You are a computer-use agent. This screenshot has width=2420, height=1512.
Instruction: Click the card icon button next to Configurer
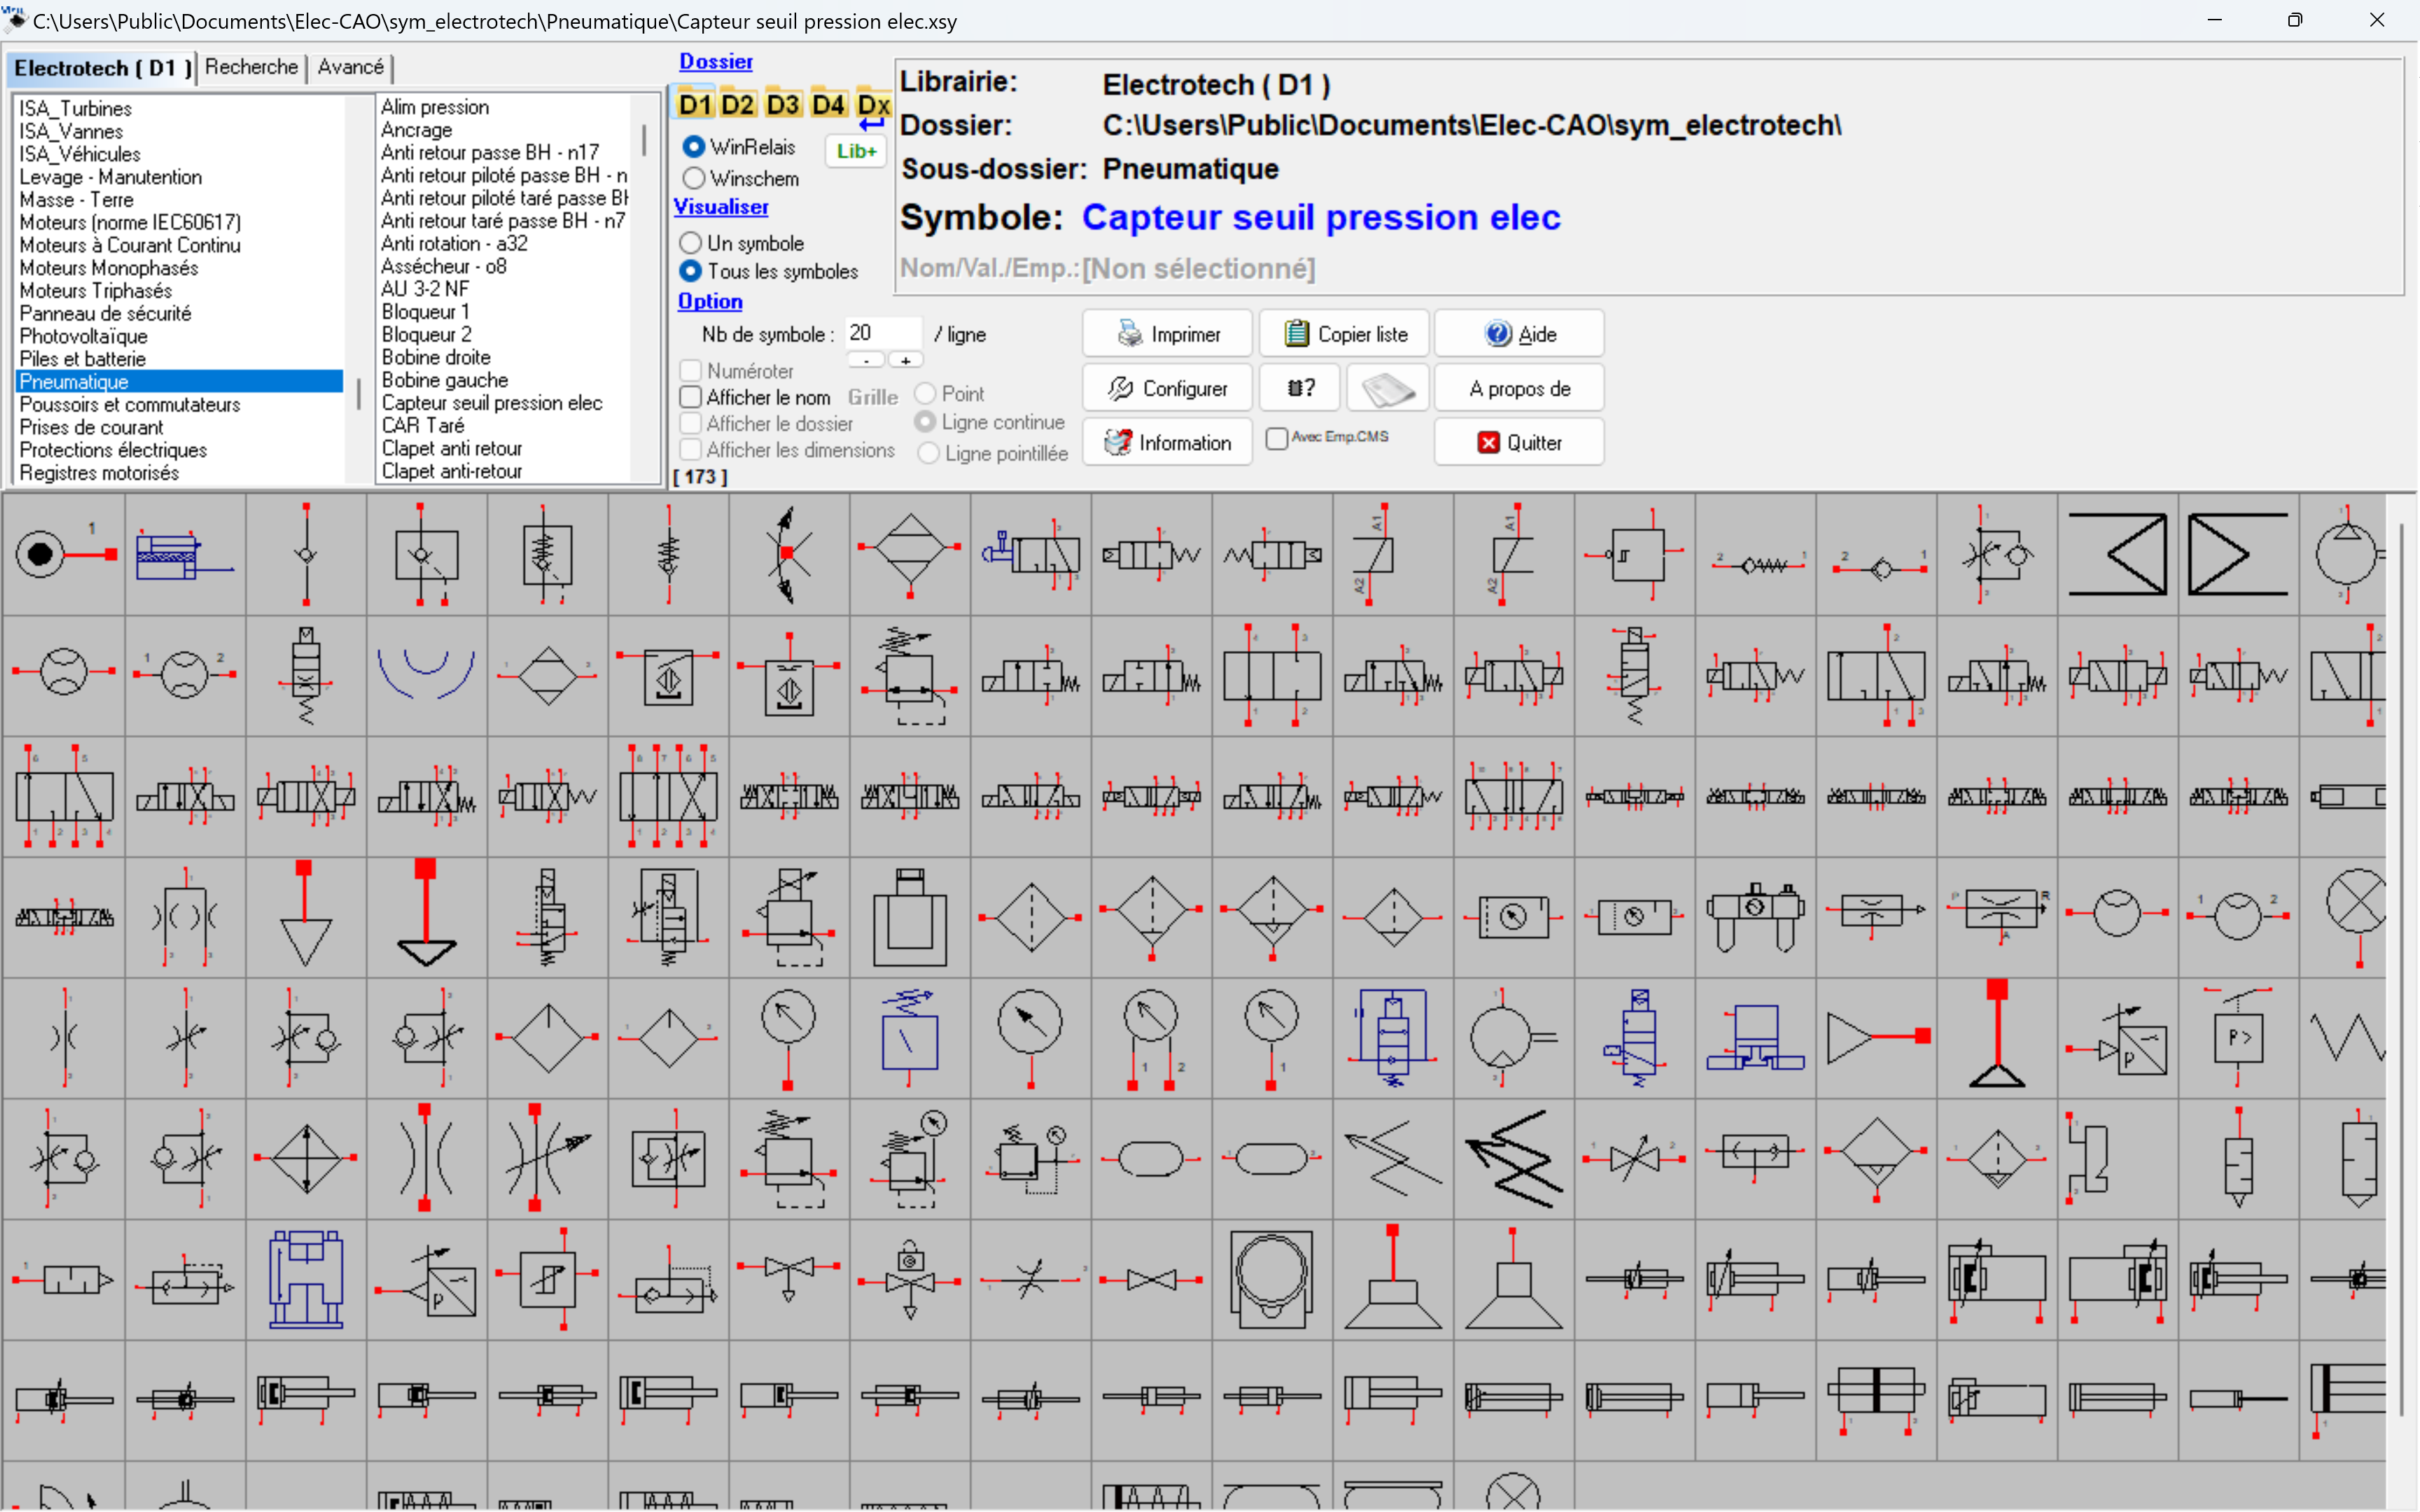pyautogui.click(x=1388, y=388)
